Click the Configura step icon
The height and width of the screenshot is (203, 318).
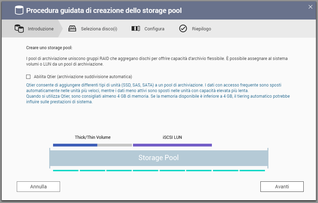(136, 29)
